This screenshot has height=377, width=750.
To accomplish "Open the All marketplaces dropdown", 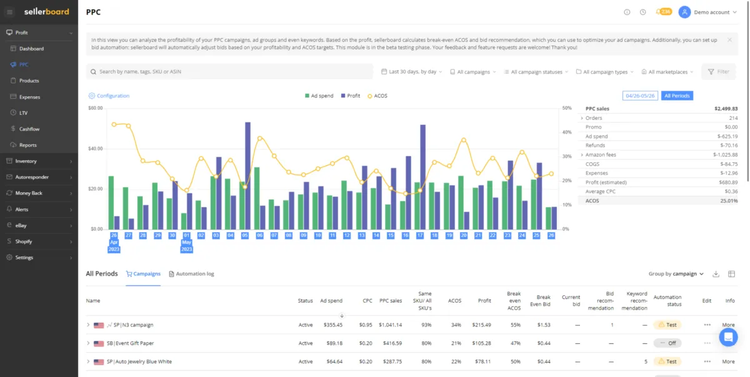I will tap(667, 72).
